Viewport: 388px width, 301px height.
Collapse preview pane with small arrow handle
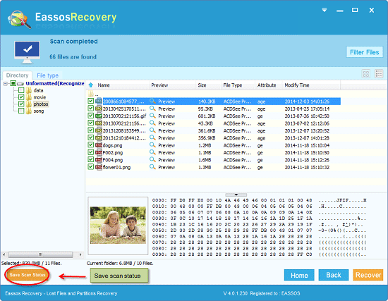236,195
